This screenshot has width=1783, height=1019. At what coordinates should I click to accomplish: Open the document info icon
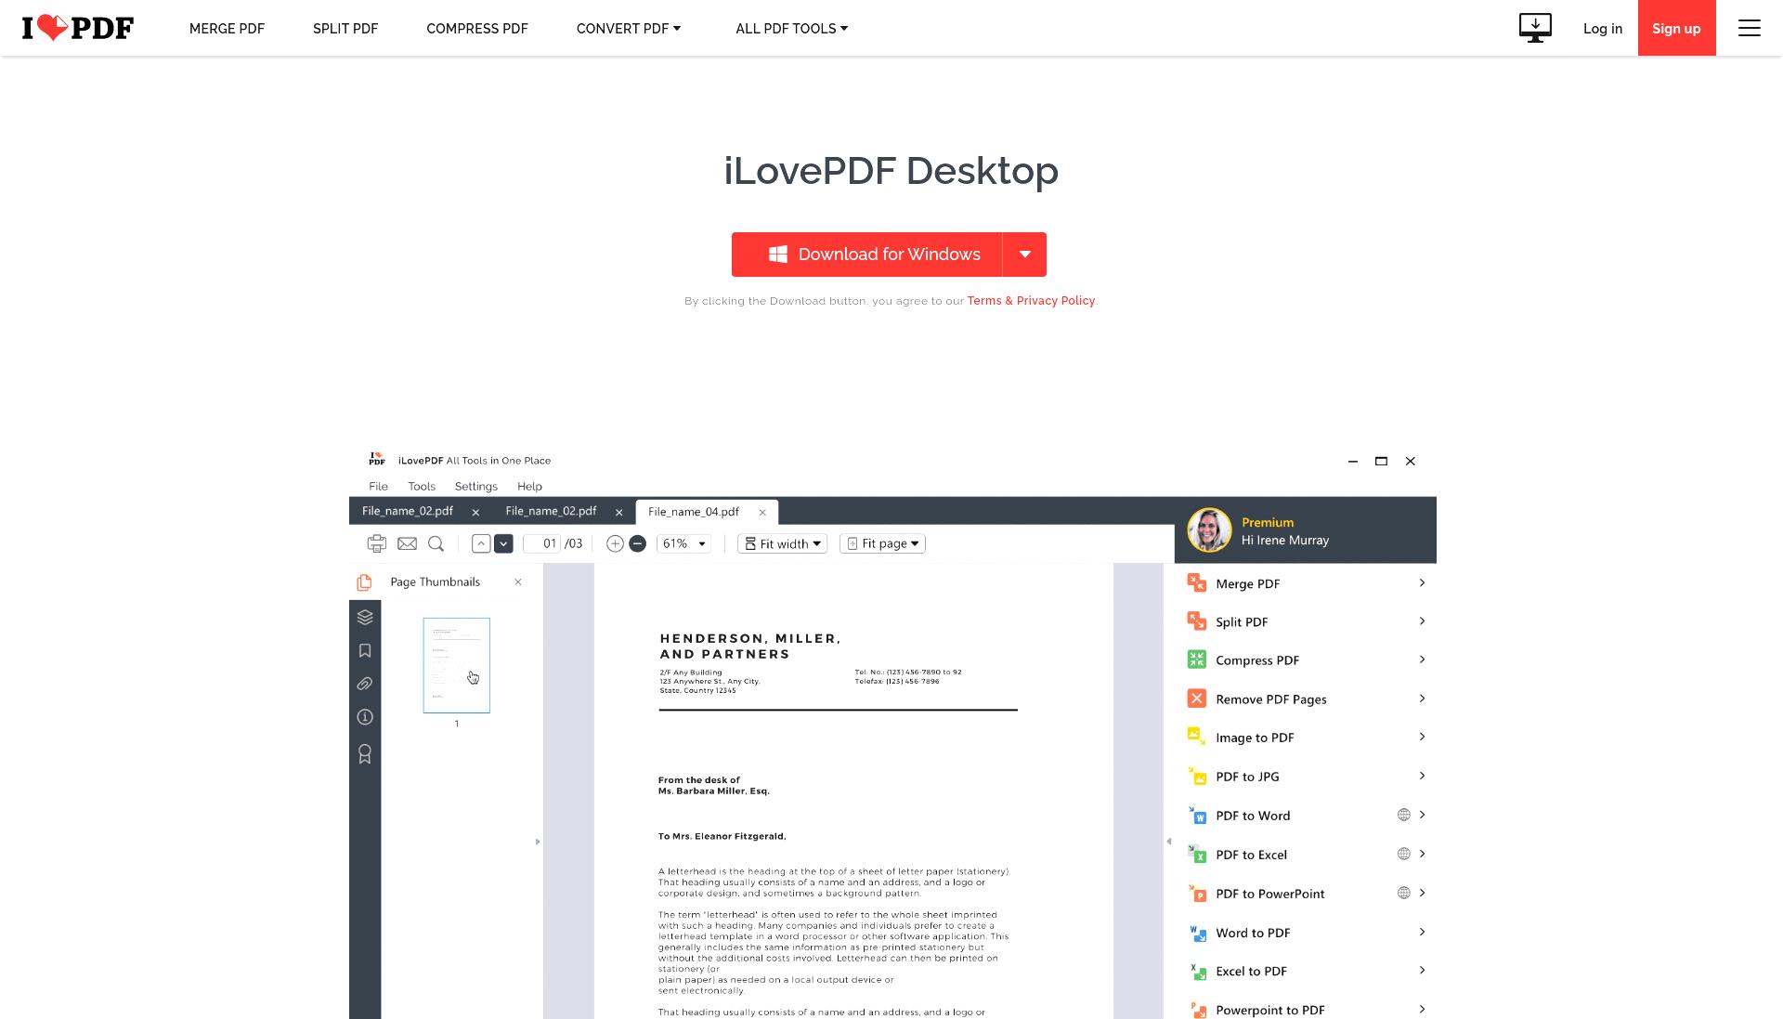[365, 717]
